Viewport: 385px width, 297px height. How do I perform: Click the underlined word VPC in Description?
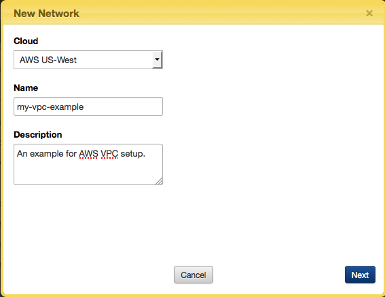click(109, 154)
